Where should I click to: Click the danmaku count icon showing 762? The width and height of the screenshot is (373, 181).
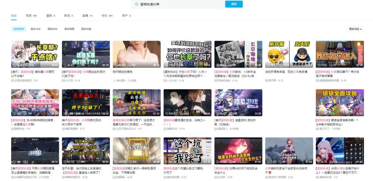(129, 65)
